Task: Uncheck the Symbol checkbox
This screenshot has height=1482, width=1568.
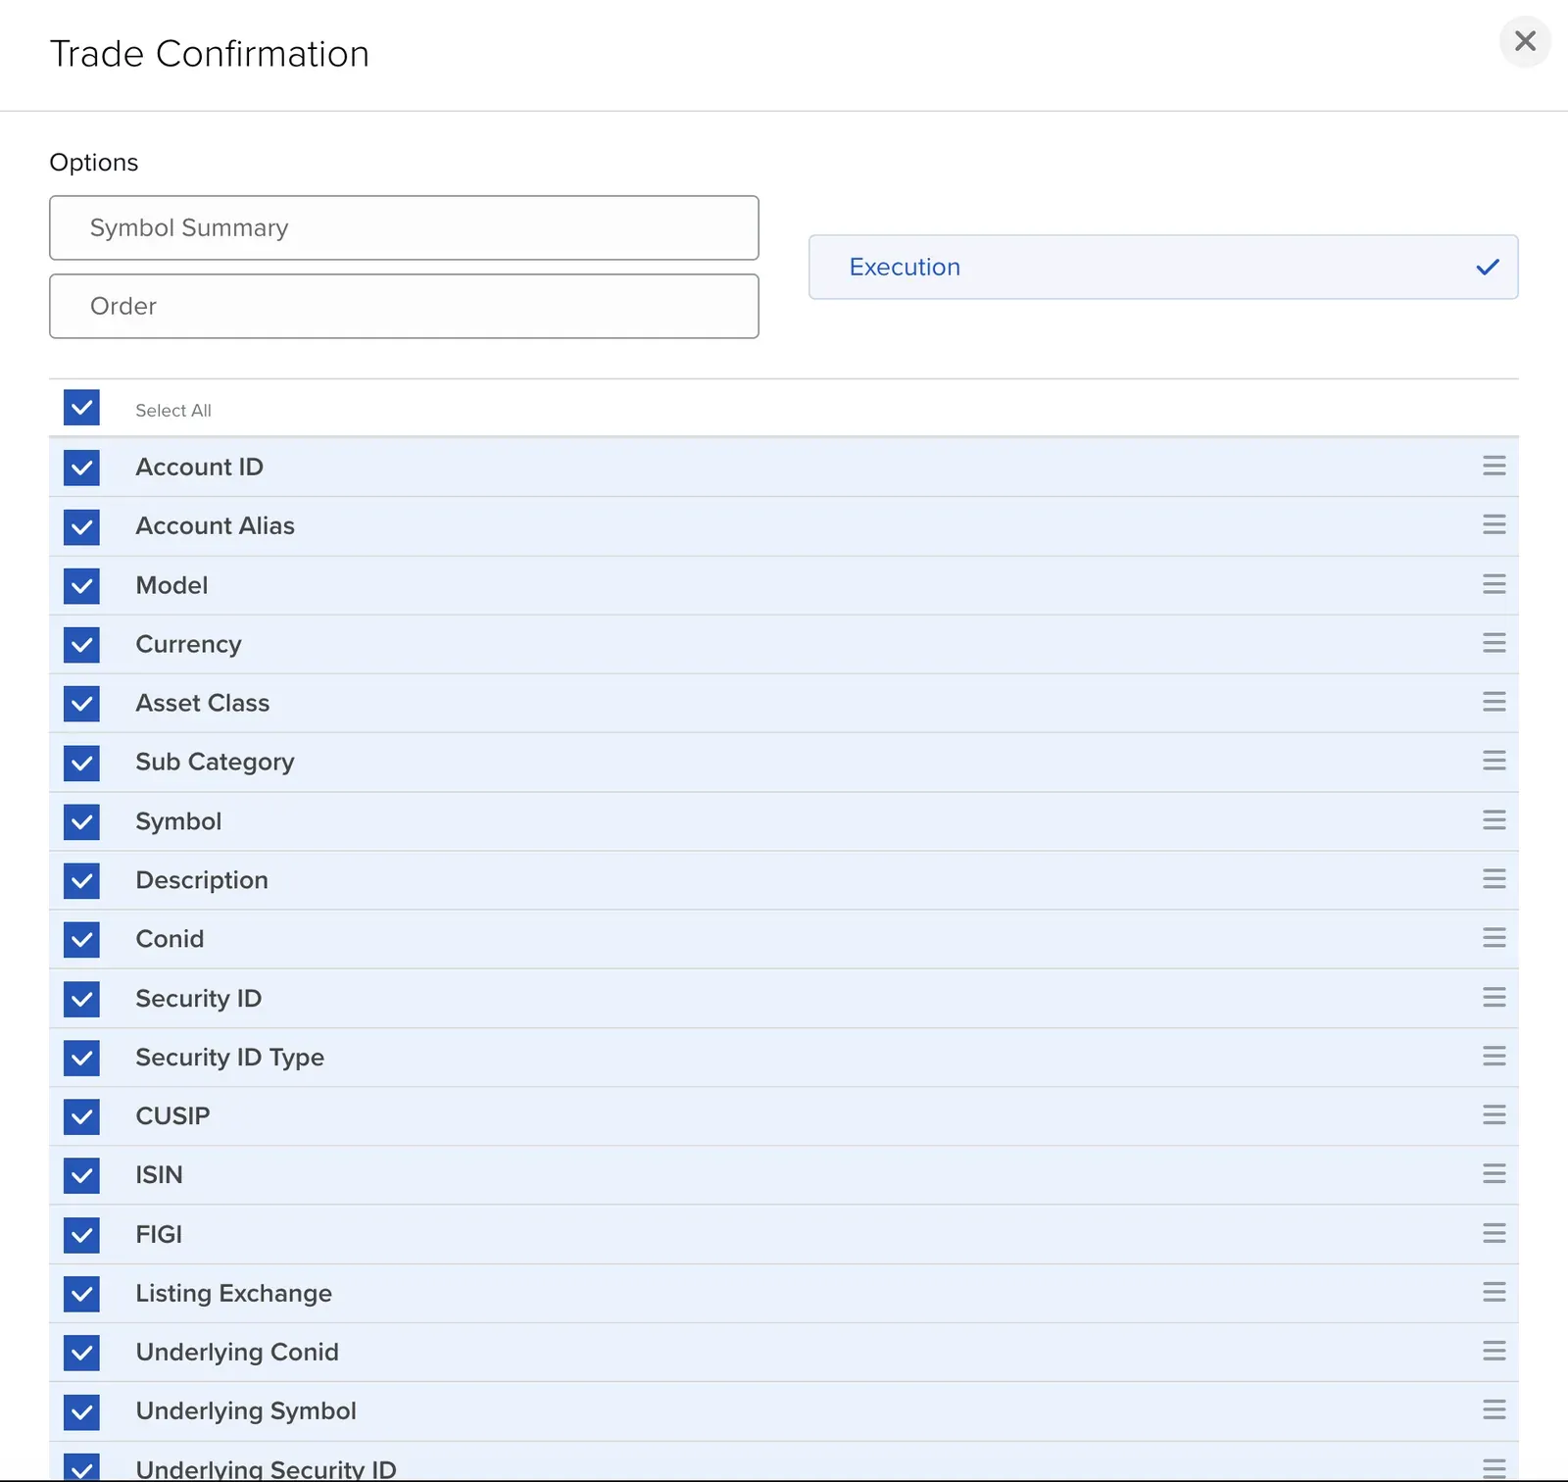Action: point(81,821)
